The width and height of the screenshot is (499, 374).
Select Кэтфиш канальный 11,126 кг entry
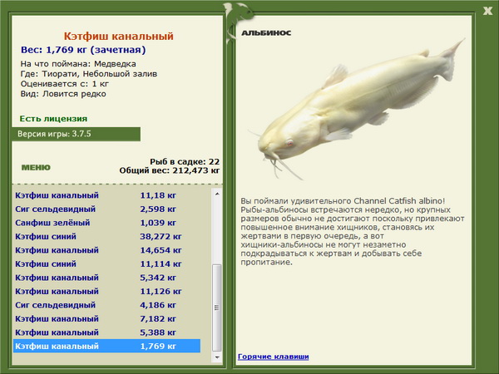pos(107,291)
